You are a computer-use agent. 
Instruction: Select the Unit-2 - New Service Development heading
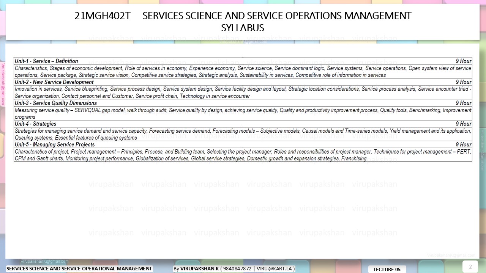tap(54, 82)
